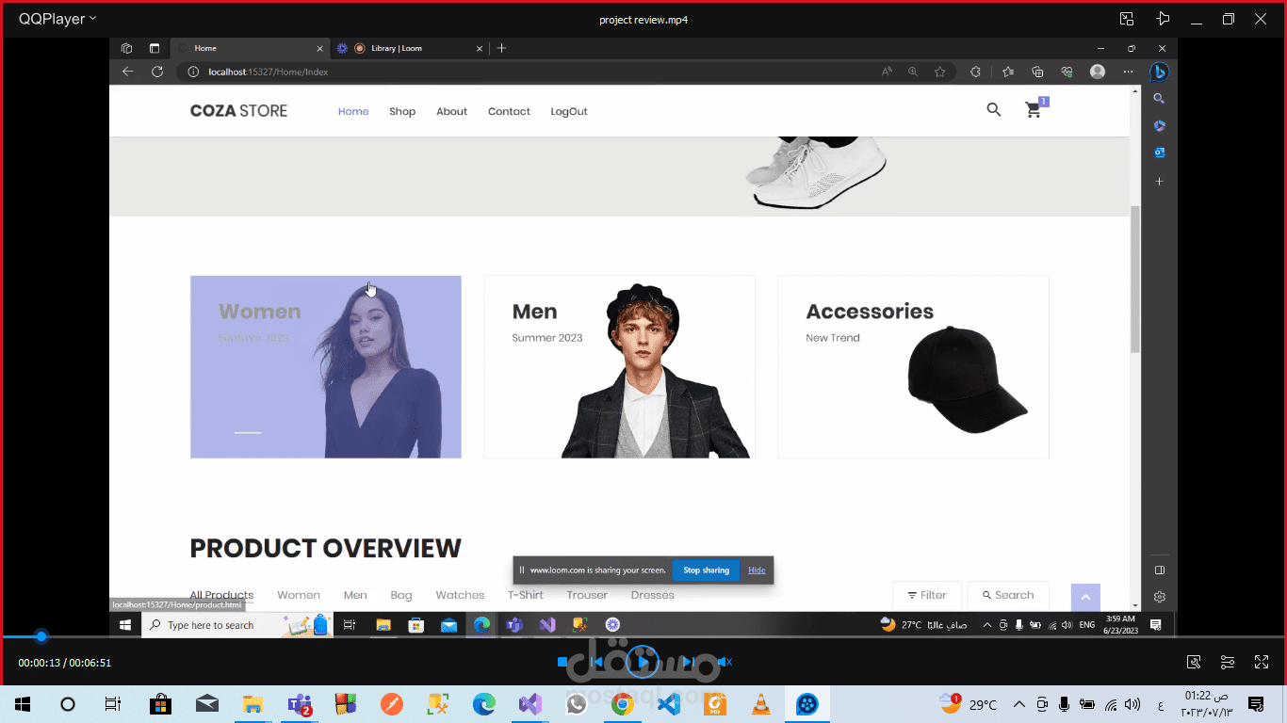Click Stop sharing button

pos(706,570)
